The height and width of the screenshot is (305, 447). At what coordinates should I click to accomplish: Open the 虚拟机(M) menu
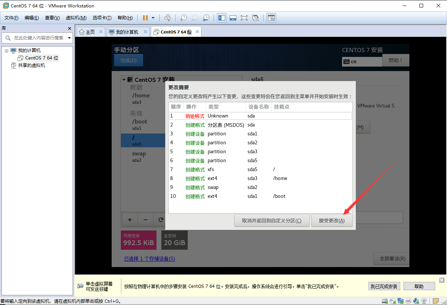[76, 18]
